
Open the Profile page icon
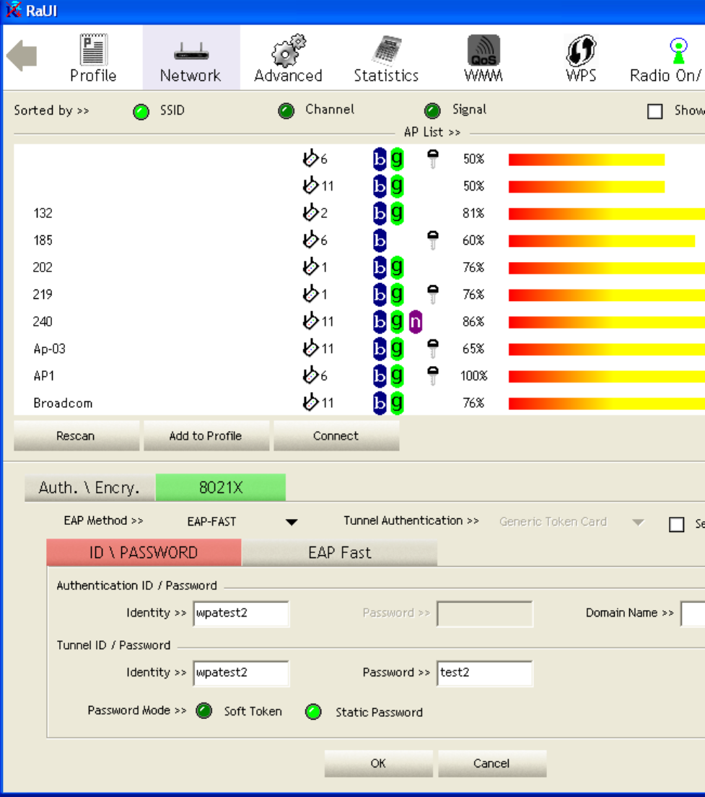coord(94,49)
